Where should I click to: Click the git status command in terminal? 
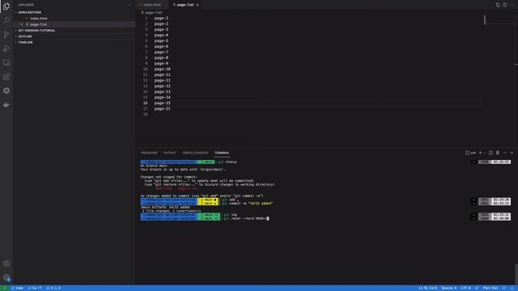click(x=227, y=162)
